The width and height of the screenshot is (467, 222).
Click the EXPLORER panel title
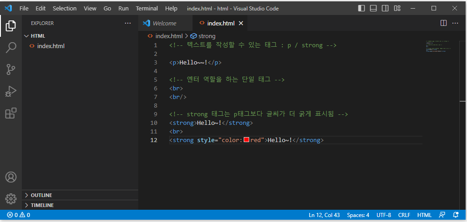pos(42,23)
